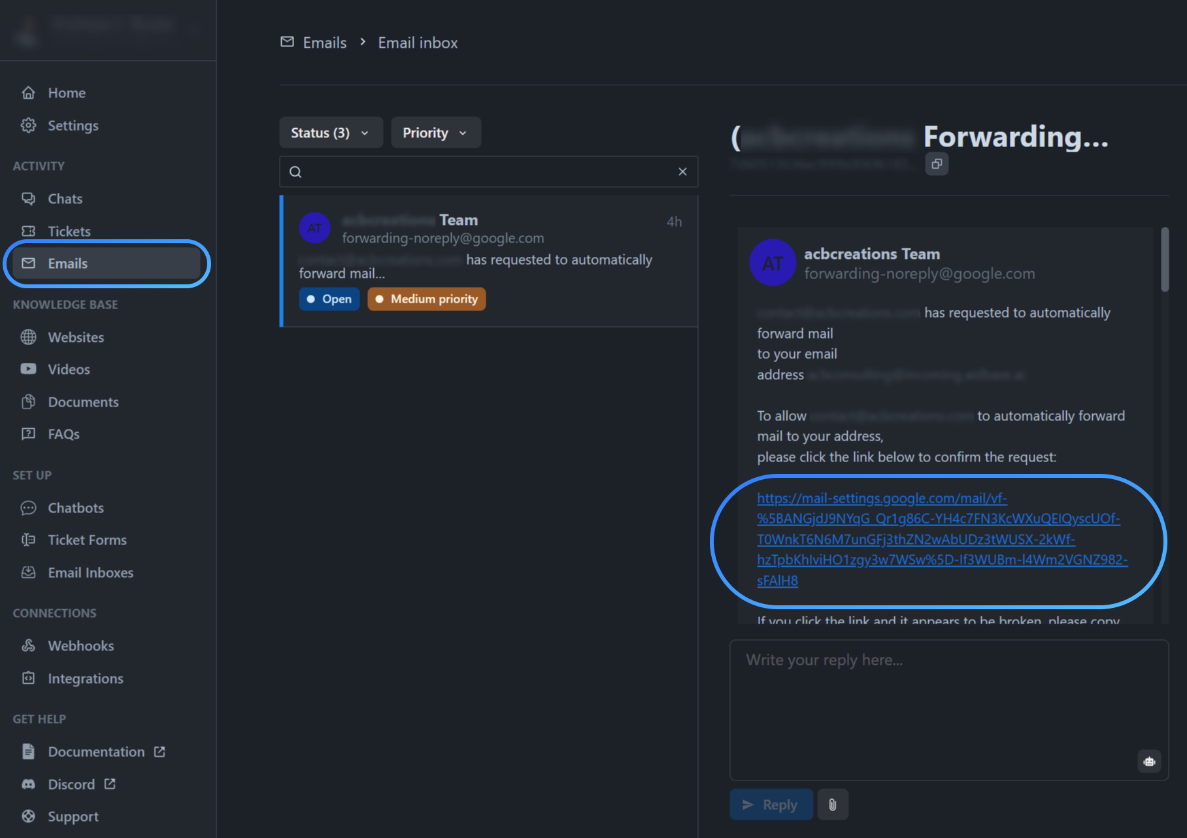This screenshot has width=1187, height=838.
Task: Navigate to Emails via the breadcrumb
Action: pyautogui.click(x=324, y=42)
